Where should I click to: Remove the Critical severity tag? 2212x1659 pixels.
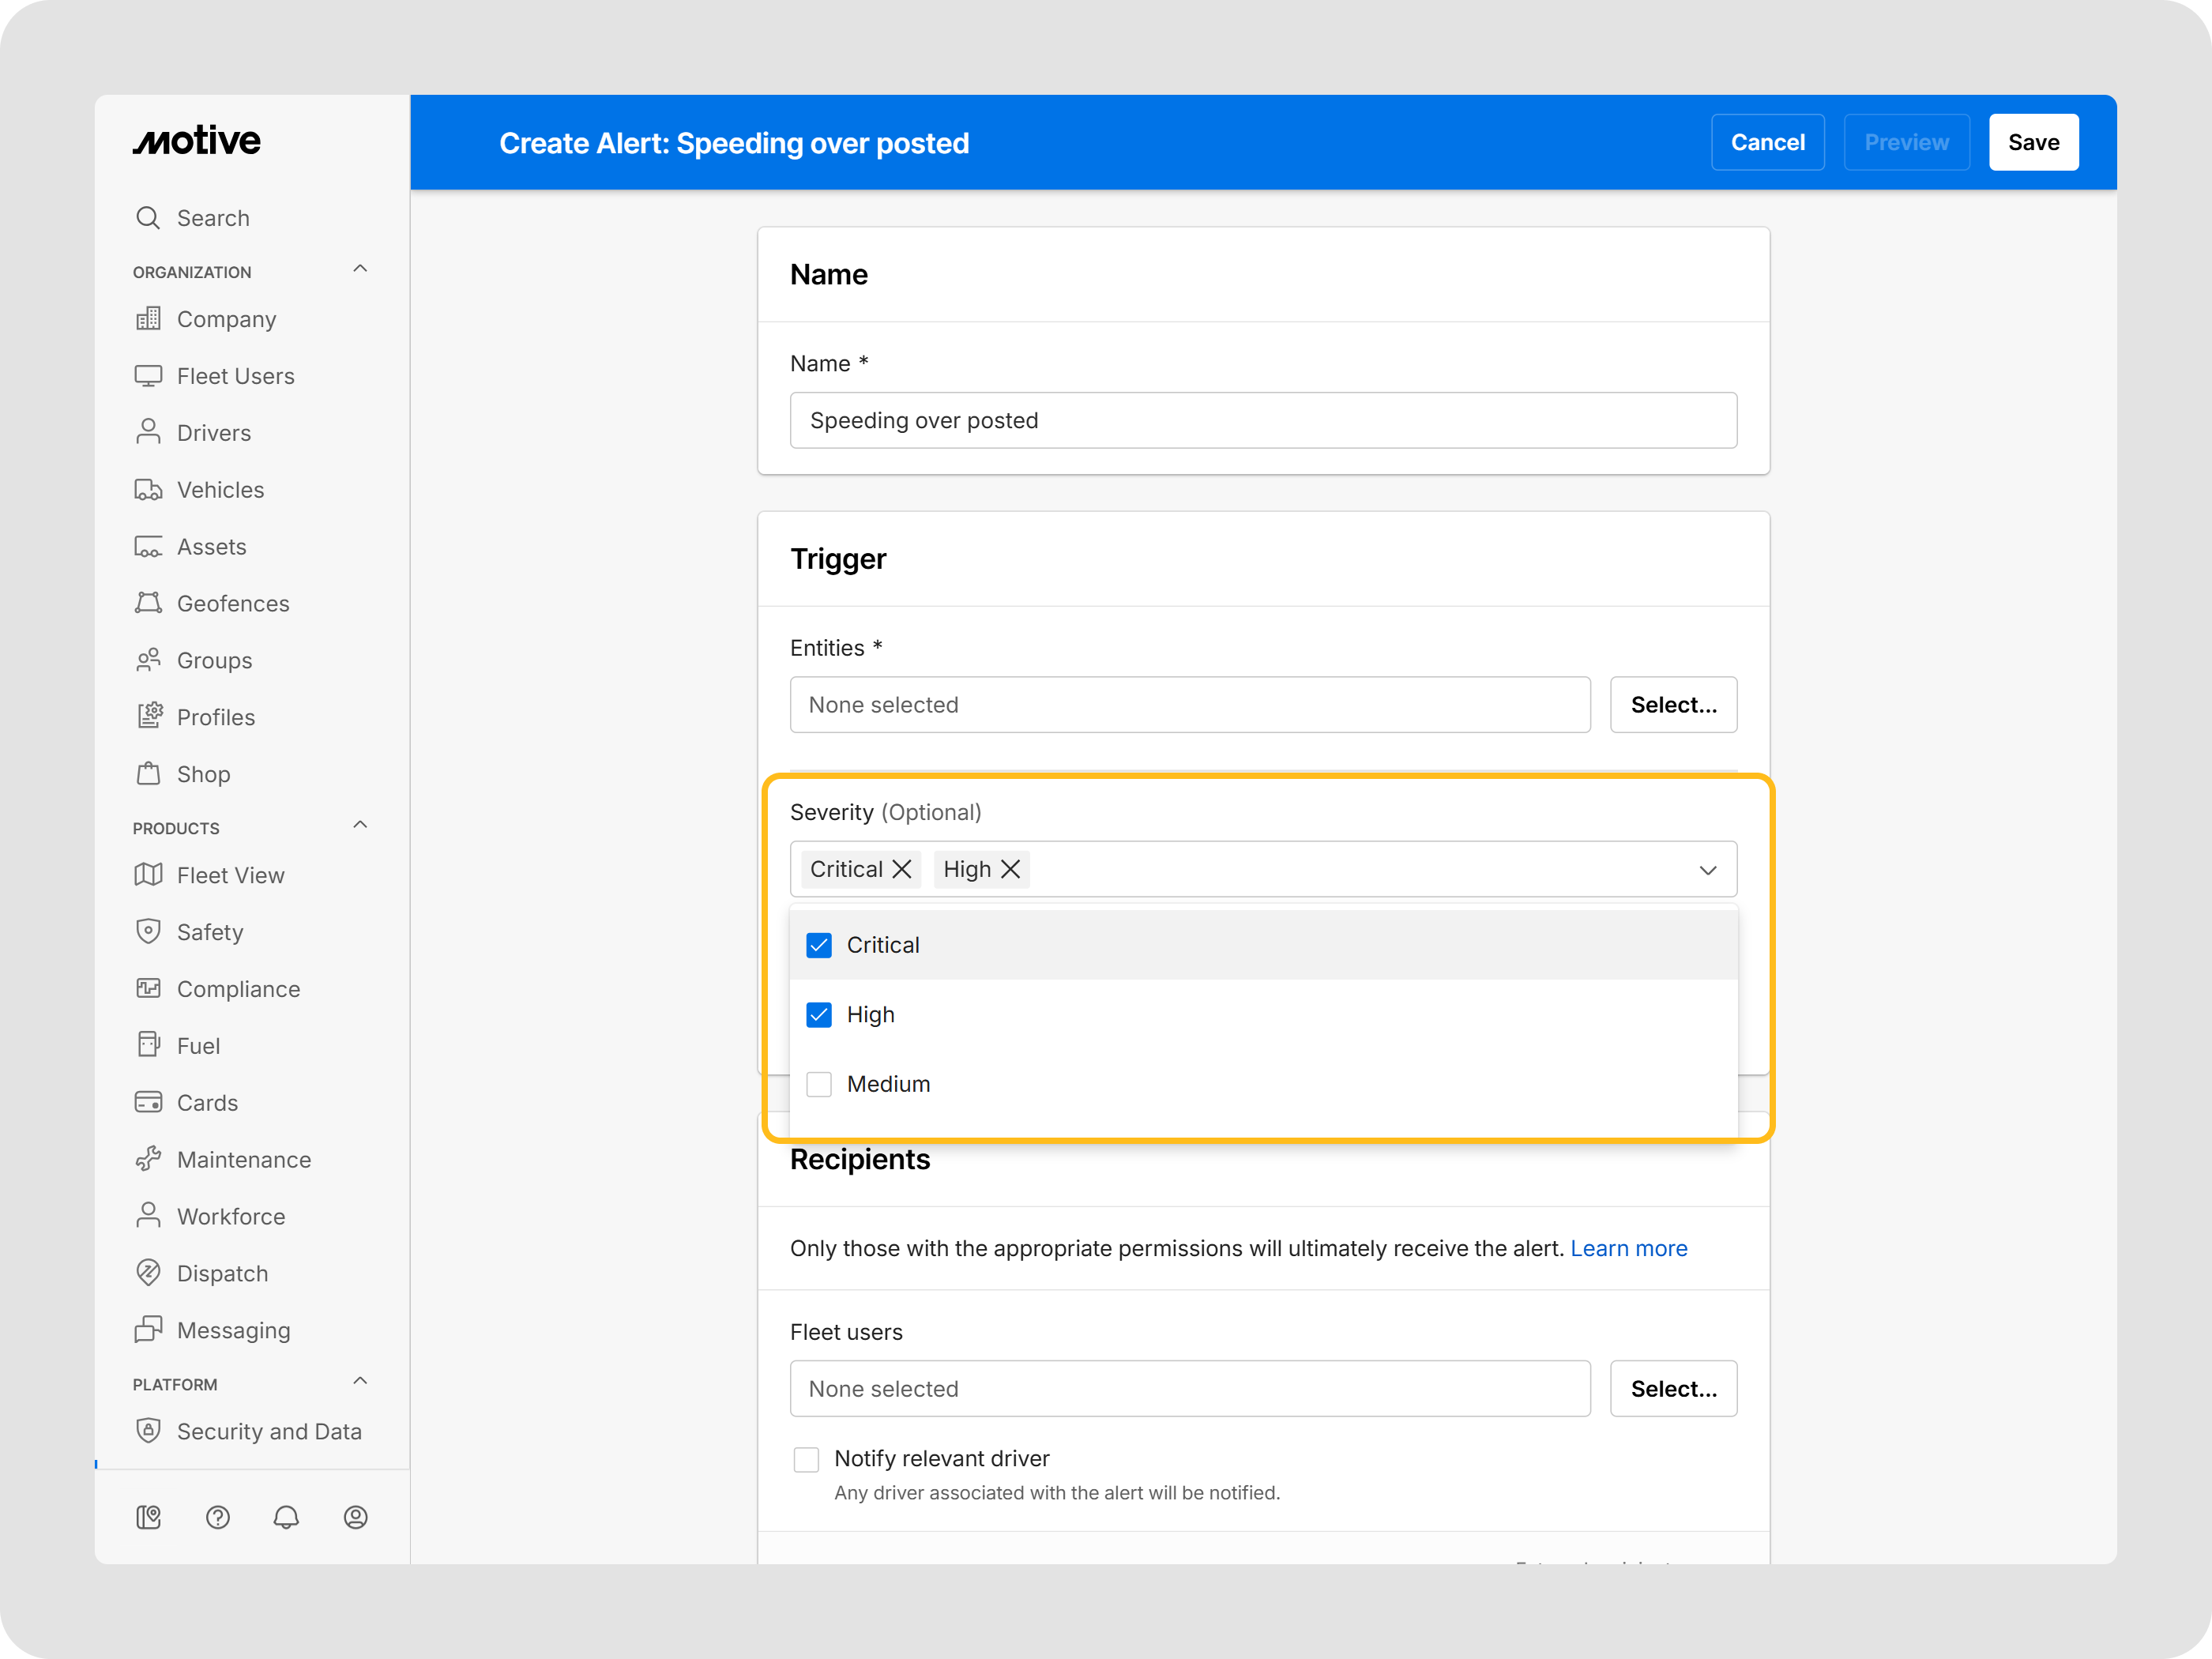pyautogui.click(x=902, y=869)
